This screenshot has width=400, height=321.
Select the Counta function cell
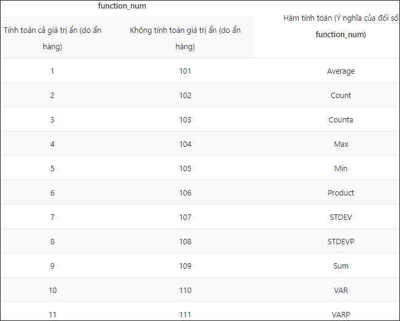[x=340, y=120]
